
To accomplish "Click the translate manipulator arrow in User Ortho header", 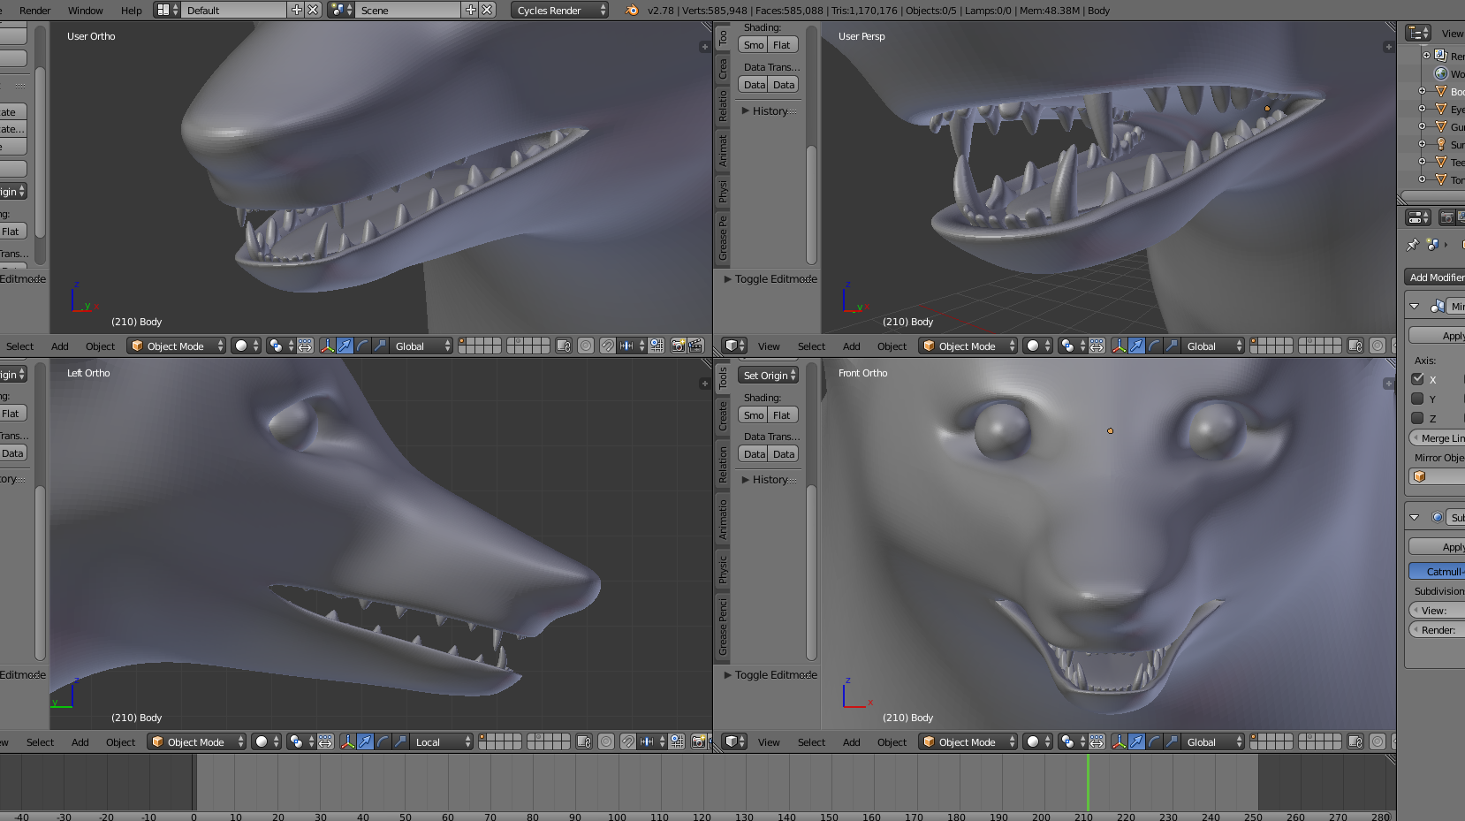I will pos(345,346).
